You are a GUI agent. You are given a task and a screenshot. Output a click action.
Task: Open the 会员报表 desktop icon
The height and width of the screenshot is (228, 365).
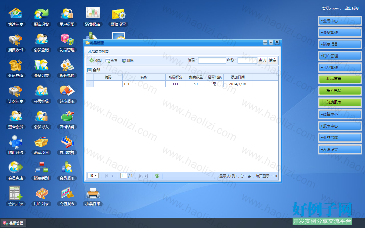(x=67, y=171)
